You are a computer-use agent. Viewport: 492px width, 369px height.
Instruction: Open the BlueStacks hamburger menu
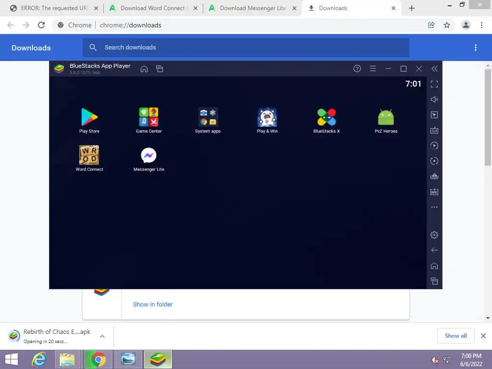click(x=373, y=69)
